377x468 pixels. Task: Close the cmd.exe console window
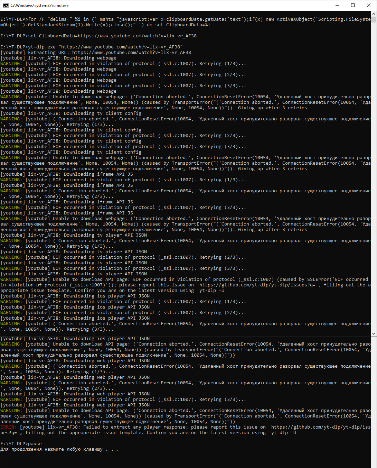(369, 5)
